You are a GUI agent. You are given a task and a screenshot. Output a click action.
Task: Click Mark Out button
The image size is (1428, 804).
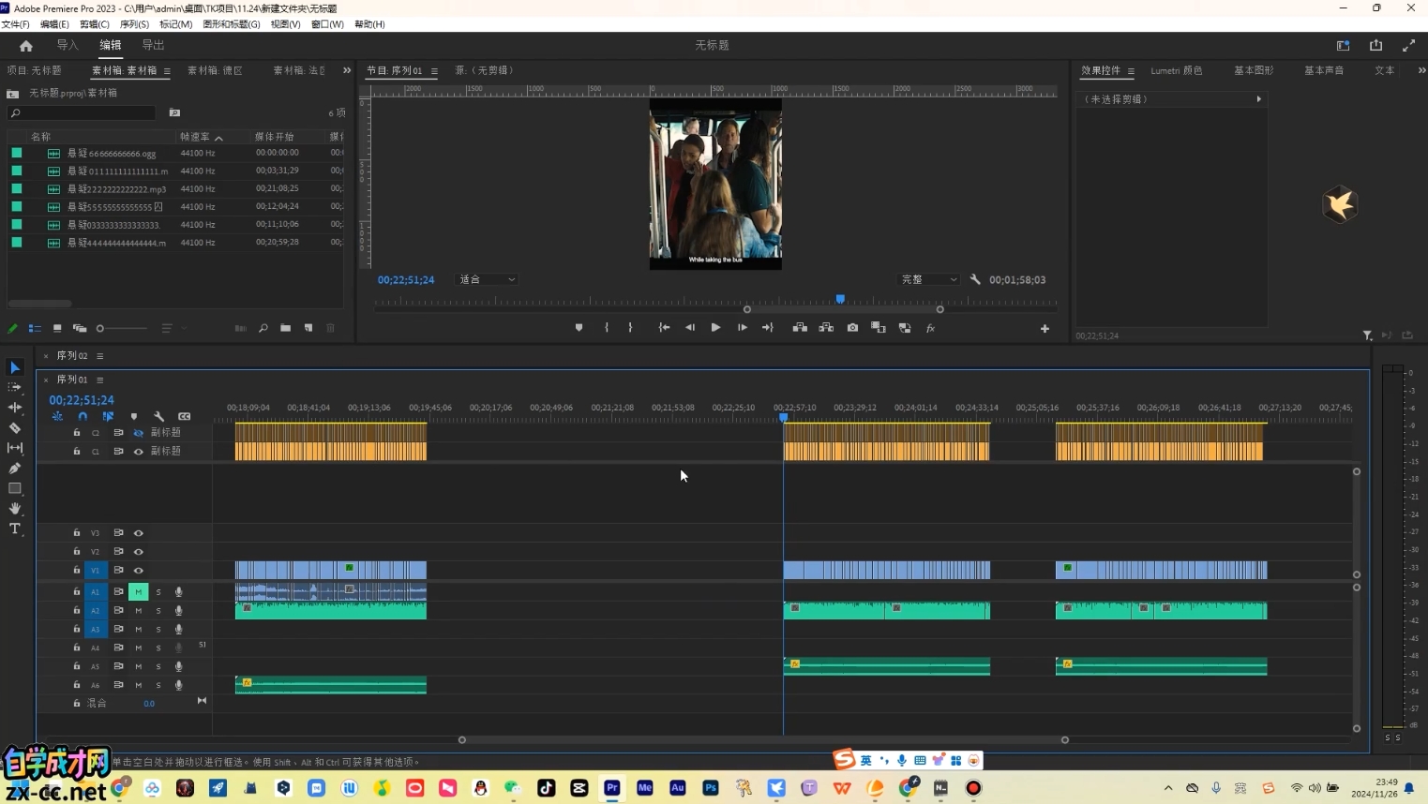(630, 328)
